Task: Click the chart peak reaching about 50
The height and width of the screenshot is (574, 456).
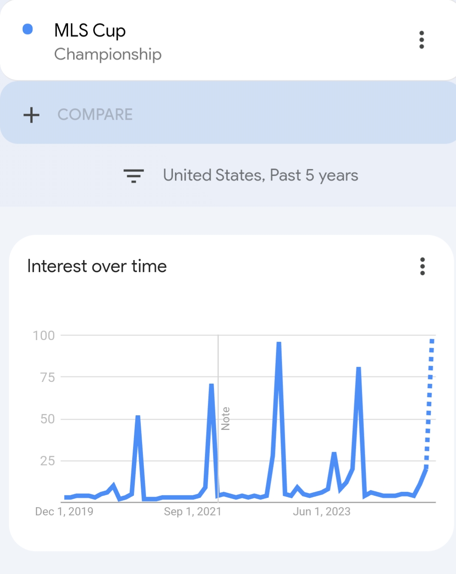Action: tap(137, 417)
